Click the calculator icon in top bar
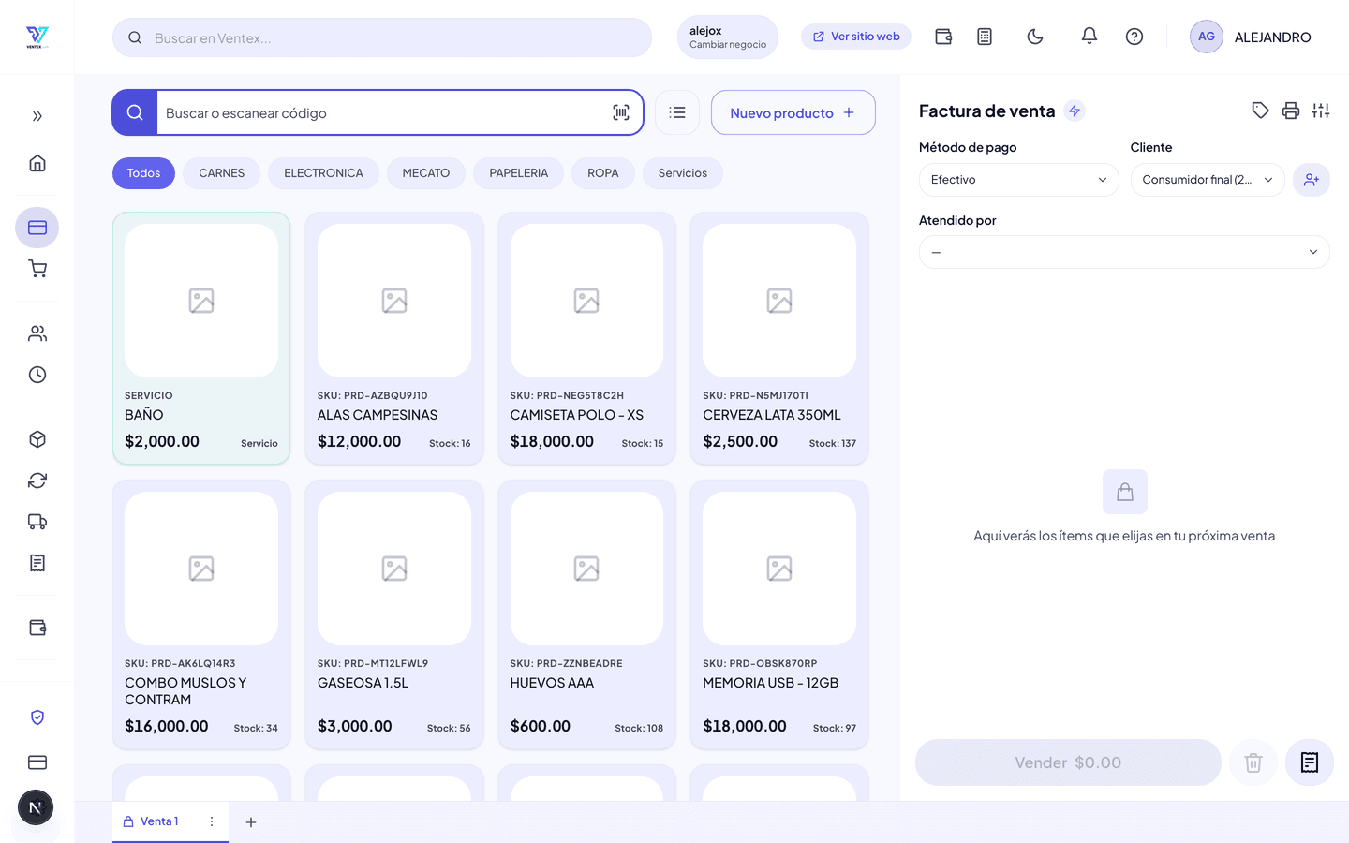This screenshot has height=843, width=1349. 985,37
